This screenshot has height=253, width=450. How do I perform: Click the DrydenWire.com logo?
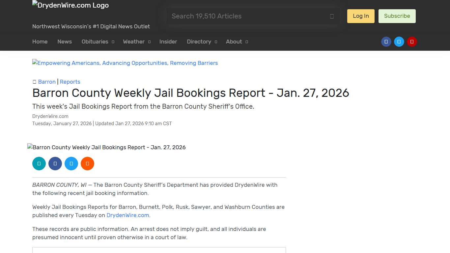click(x=70, y=5)
